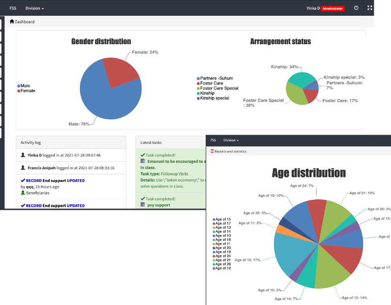Click the power logout icon
This screenshot has height=305, width=391.
pos(356,8)
